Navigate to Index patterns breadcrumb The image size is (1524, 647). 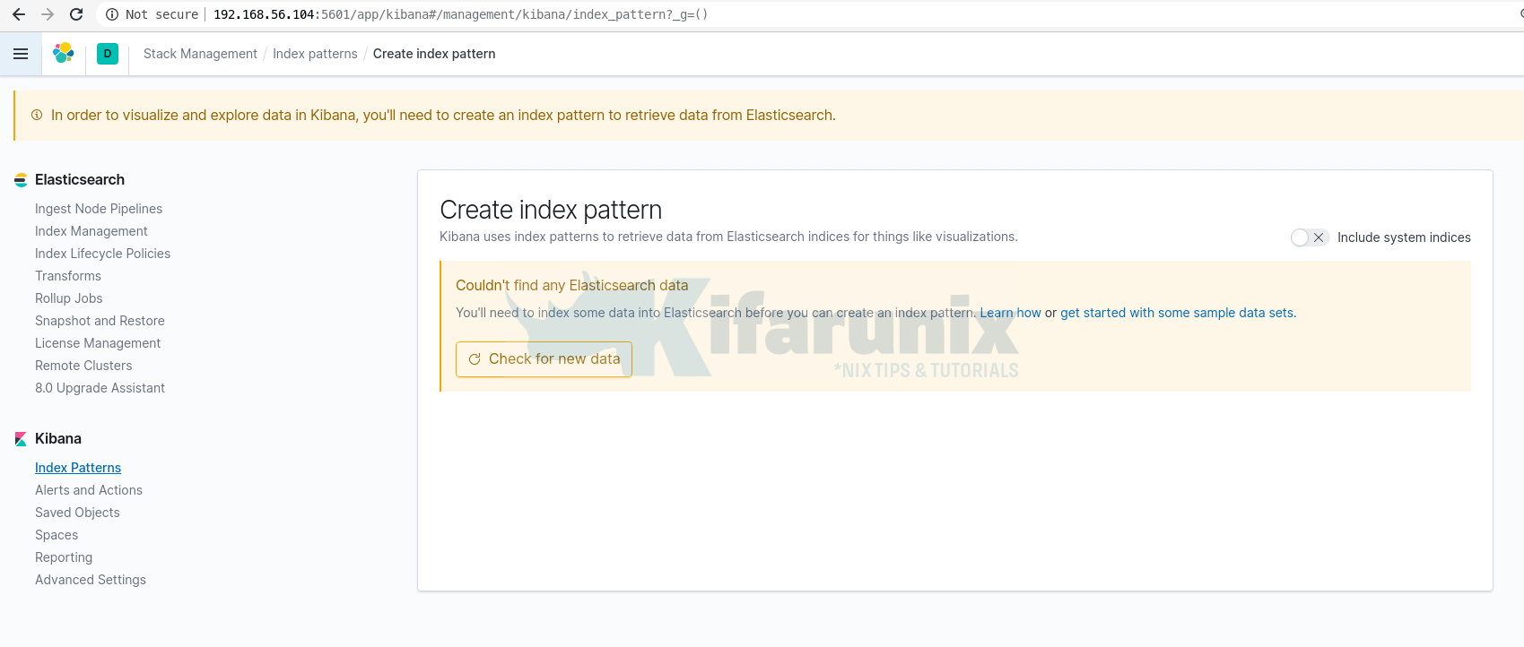[315, 54]
